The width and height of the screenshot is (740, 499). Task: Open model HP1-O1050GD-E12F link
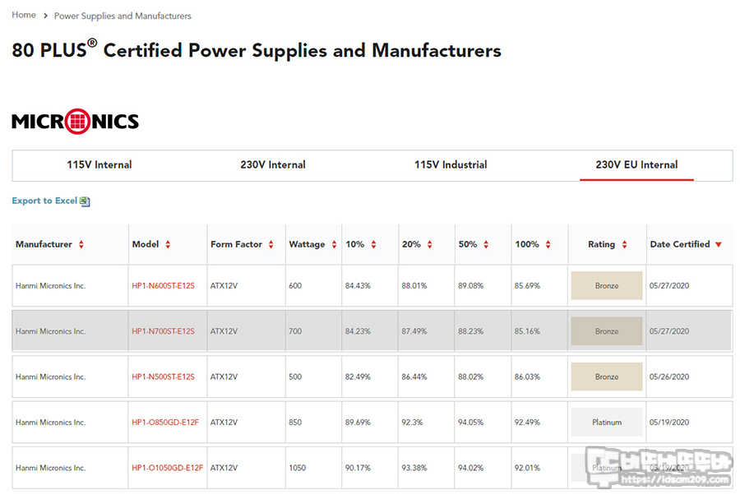tap(168, 468)
